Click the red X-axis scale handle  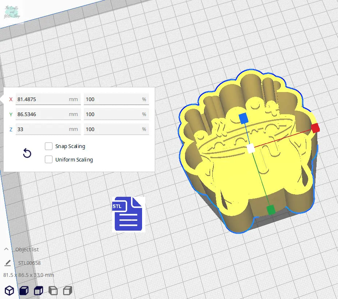click(315, 128)
